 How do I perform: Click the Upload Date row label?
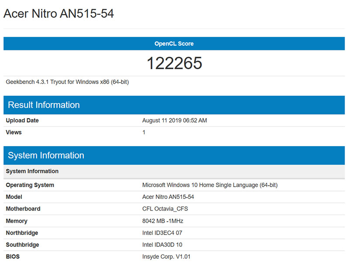[22, 121]
